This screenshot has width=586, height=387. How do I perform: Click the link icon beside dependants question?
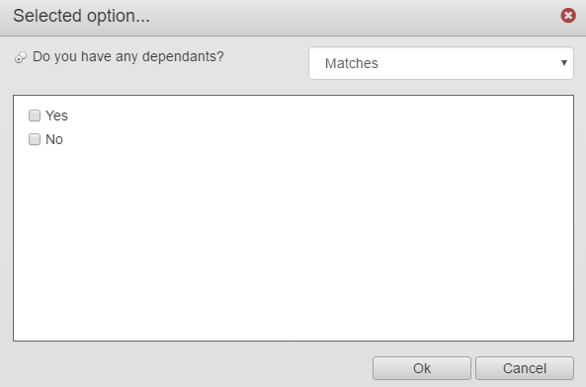pos(21,57)
